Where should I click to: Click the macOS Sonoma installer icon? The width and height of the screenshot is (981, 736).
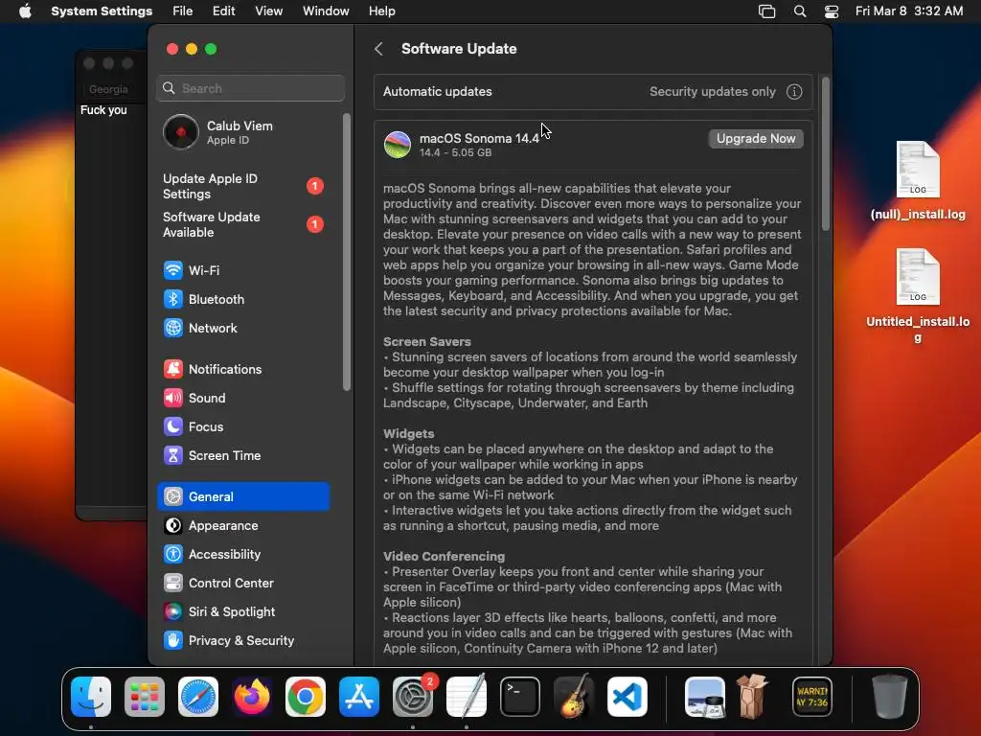398,145
